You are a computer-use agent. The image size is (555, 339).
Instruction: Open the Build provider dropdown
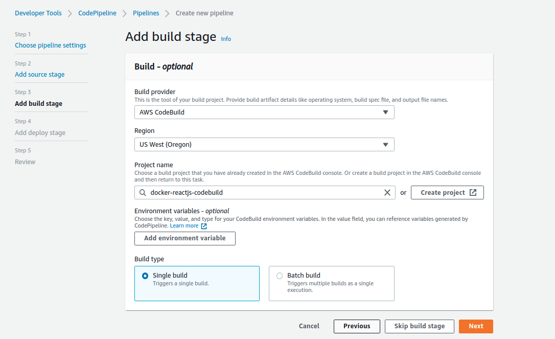pos(264,112)
